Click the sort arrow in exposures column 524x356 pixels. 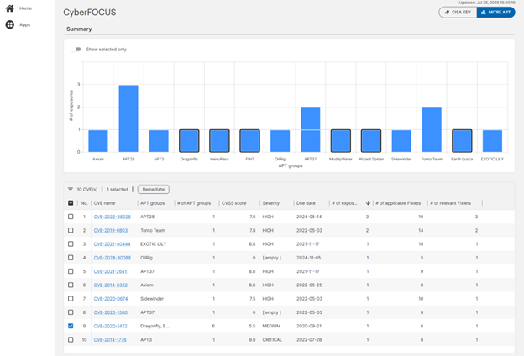pos(368,203)
